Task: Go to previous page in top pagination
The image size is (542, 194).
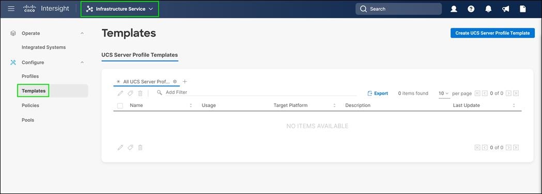Action: 485,93
